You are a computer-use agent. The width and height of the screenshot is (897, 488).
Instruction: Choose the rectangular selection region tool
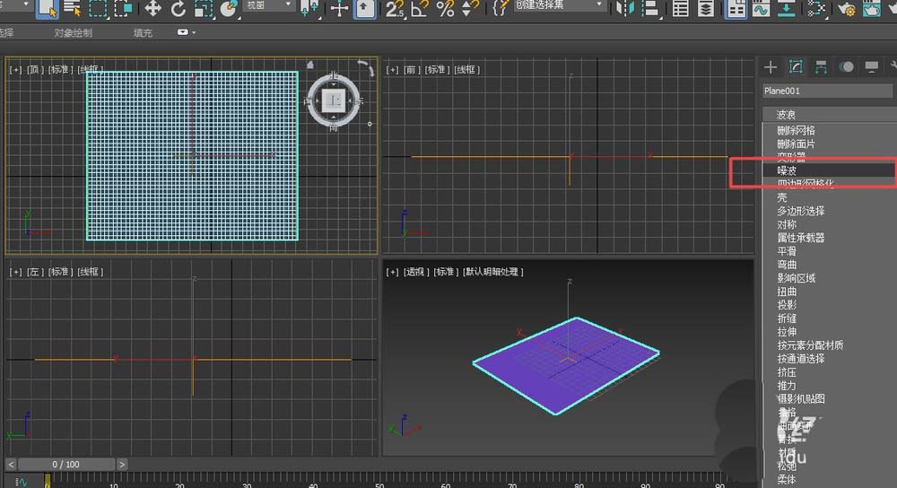98,8
